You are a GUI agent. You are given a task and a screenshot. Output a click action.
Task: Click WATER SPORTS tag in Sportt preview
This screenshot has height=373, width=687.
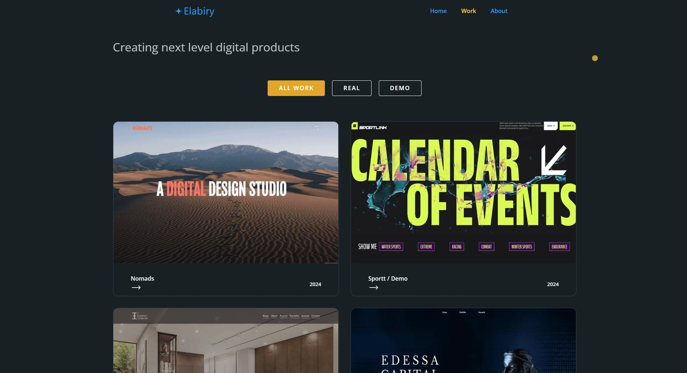(391, 247)
